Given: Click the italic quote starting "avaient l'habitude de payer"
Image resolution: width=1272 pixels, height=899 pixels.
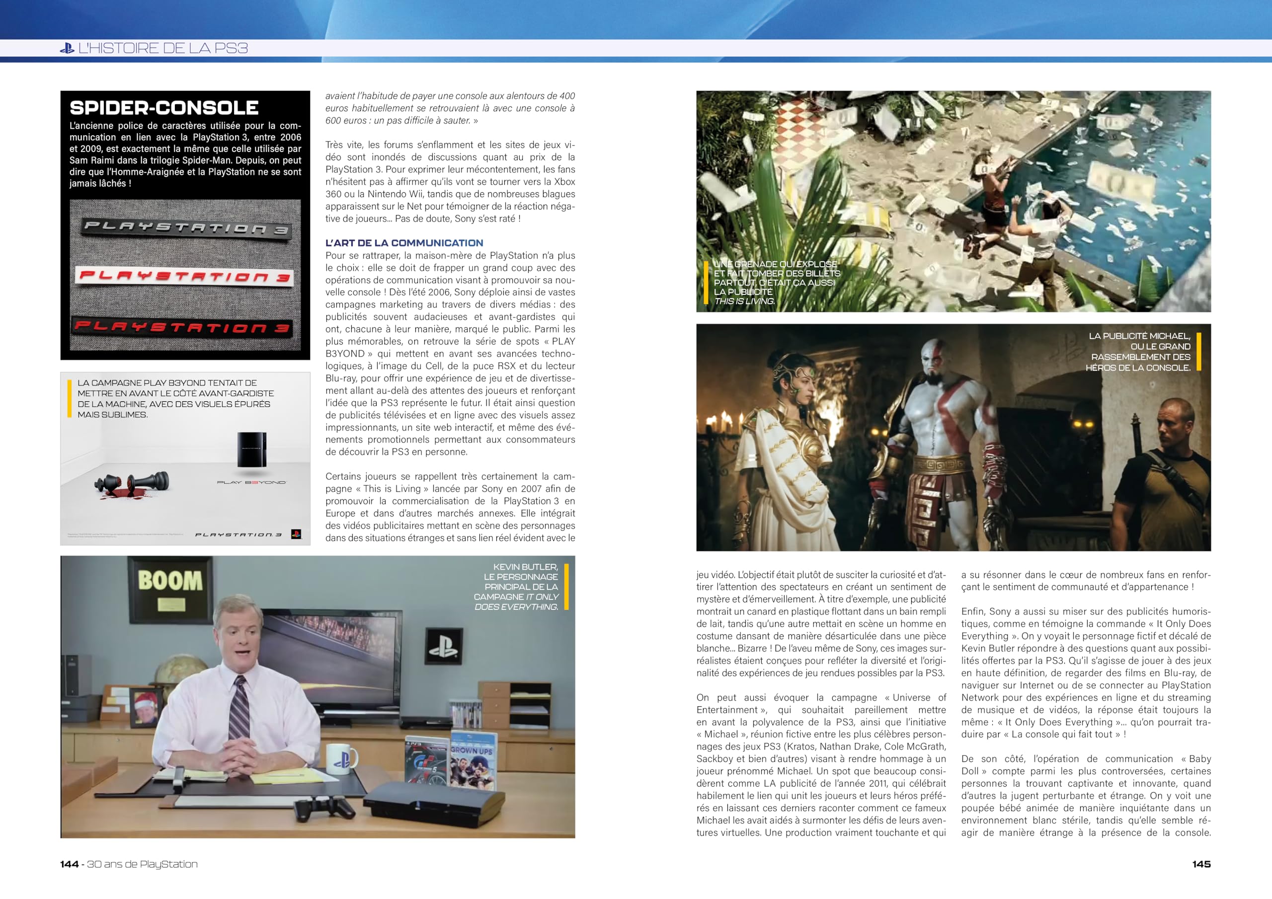Looking at the screenshot, I should point(450,108).
